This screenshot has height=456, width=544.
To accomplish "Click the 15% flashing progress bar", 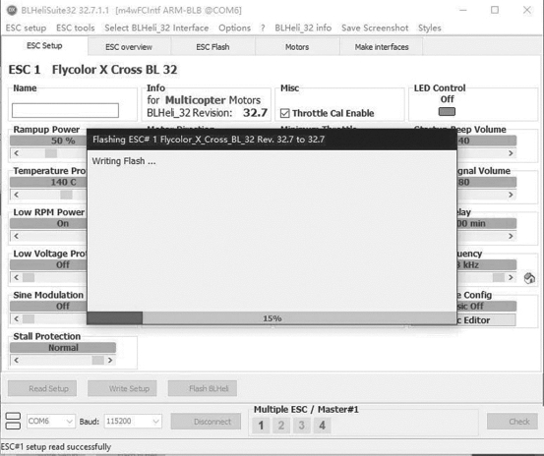I will (x=272, y=318).
